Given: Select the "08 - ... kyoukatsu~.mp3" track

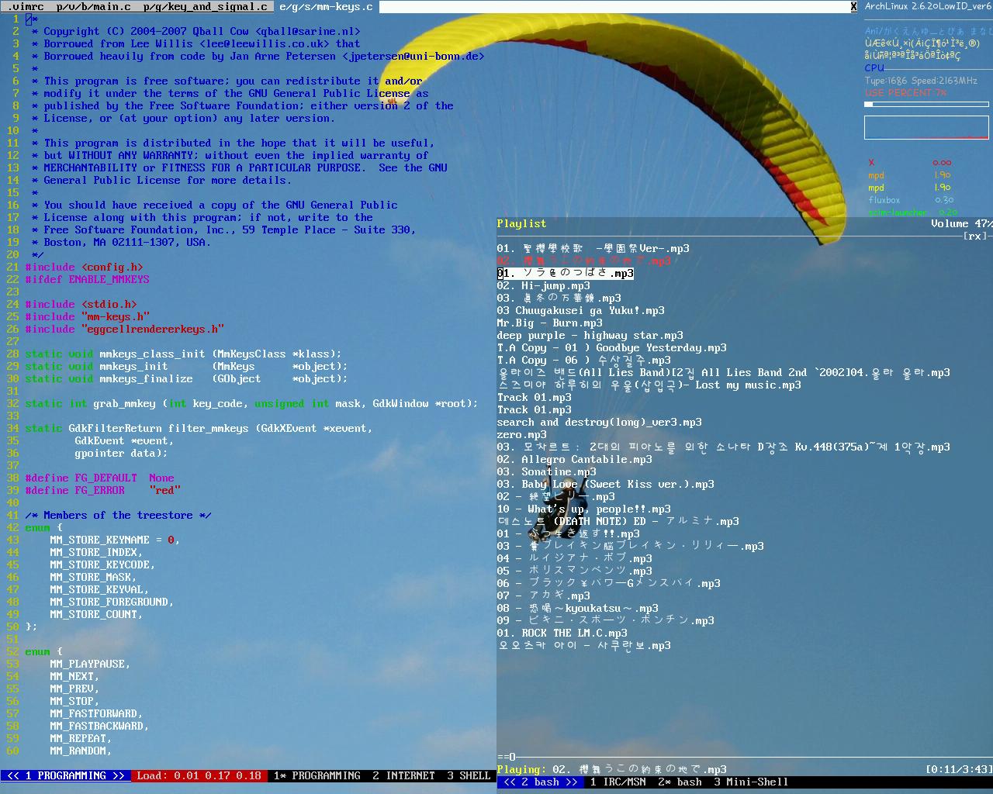Looking at the screenshot, I should coord(578,608).
